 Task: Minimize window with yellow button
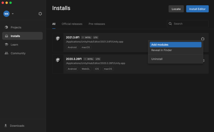point(7,3)
